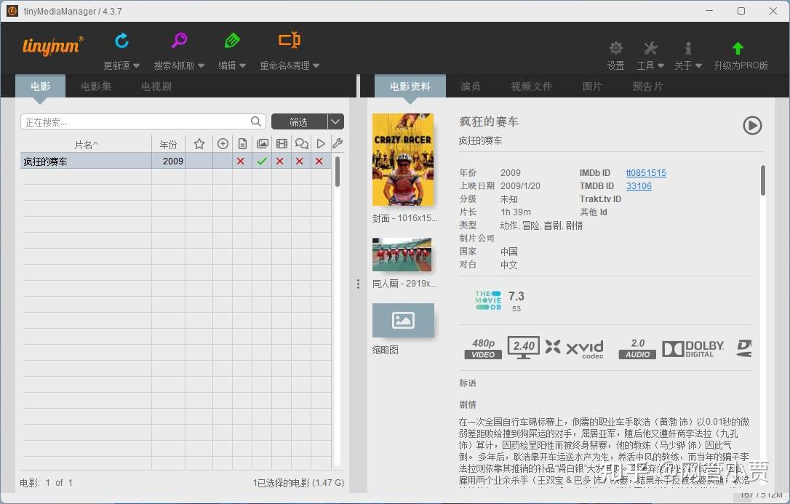Screen dimensions: 790x504
Task: Click the magnifier icon in the search box
Action: (255, 121)
